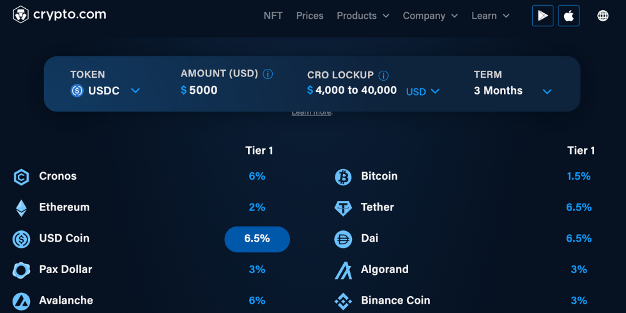The height and width of the screenshot is (313, 626).
Task: Click the Cronos hexagon icon
Action: click(21, 177)
